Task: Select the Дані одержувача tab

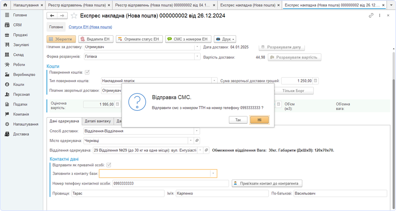Action: (x=64, y=121)
